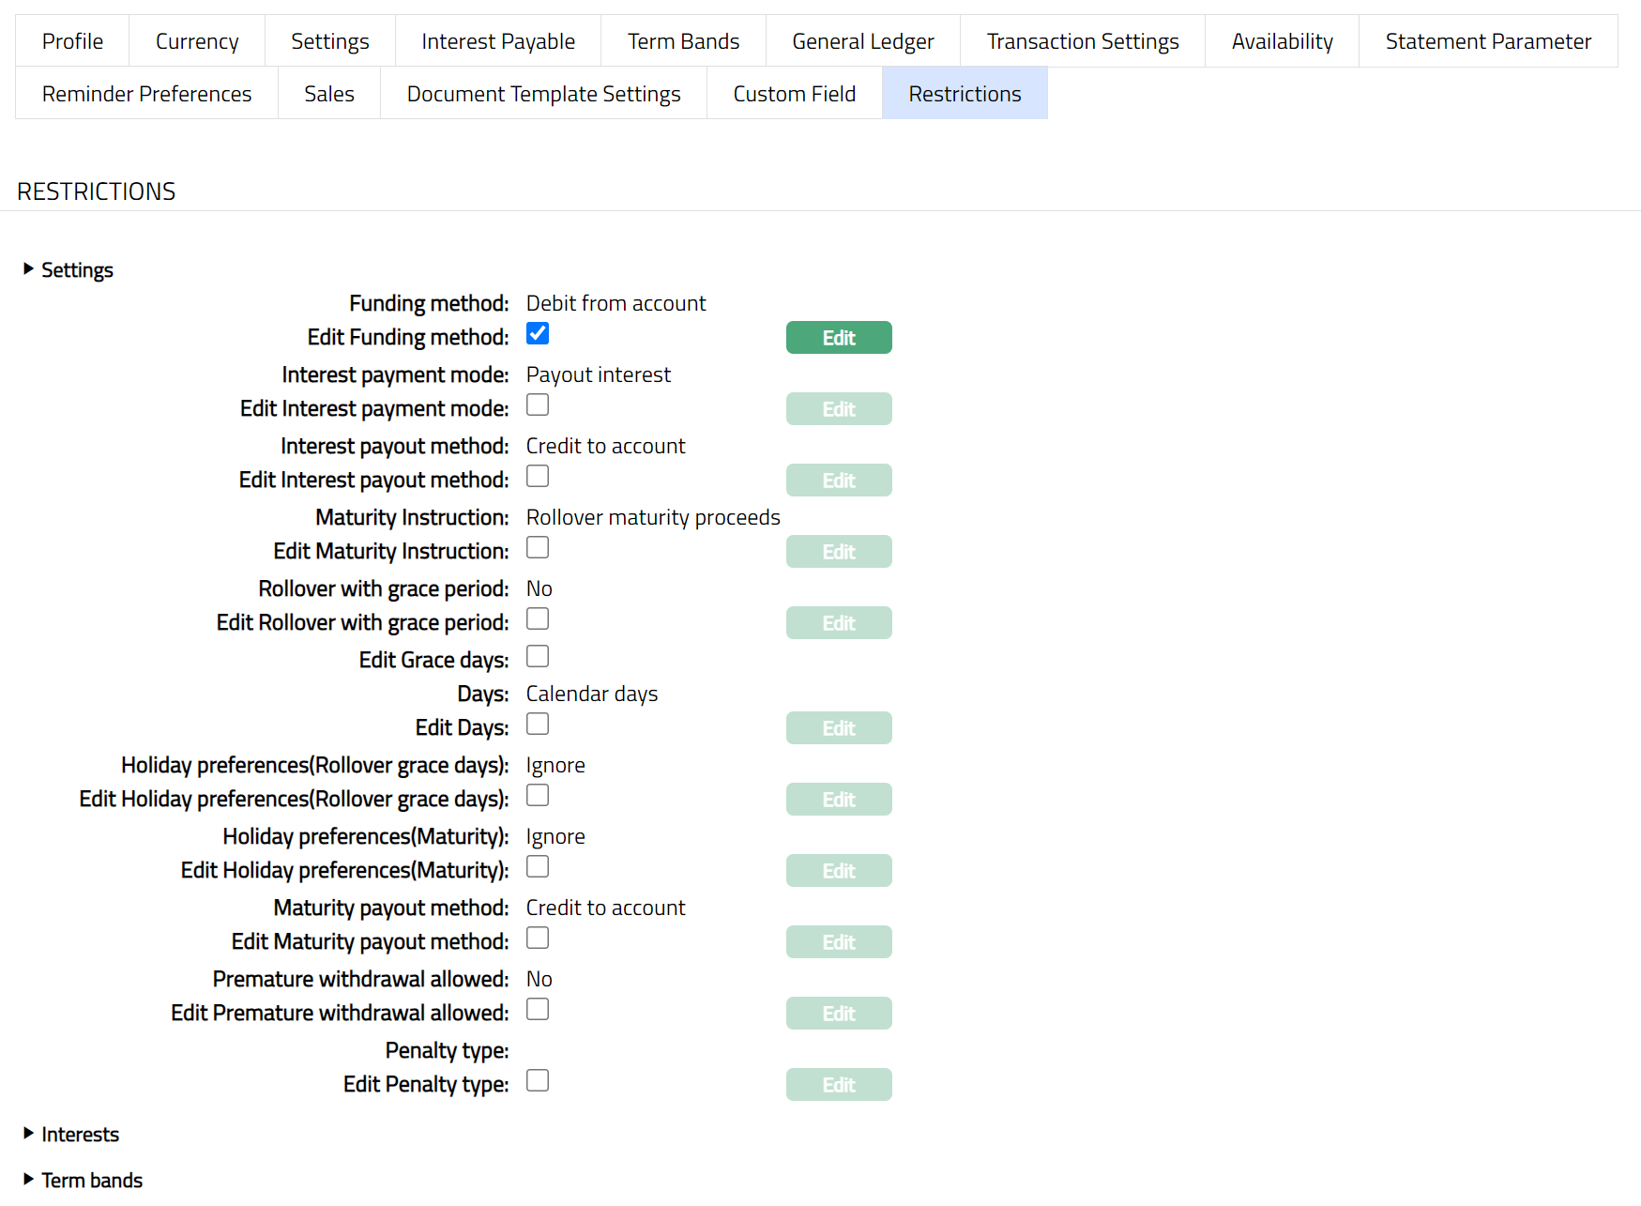The width and height of the screenshot is (1641, 1206).
Task: Click Edit button beside Edit Maturity payout method
Action: pos(838,942)
